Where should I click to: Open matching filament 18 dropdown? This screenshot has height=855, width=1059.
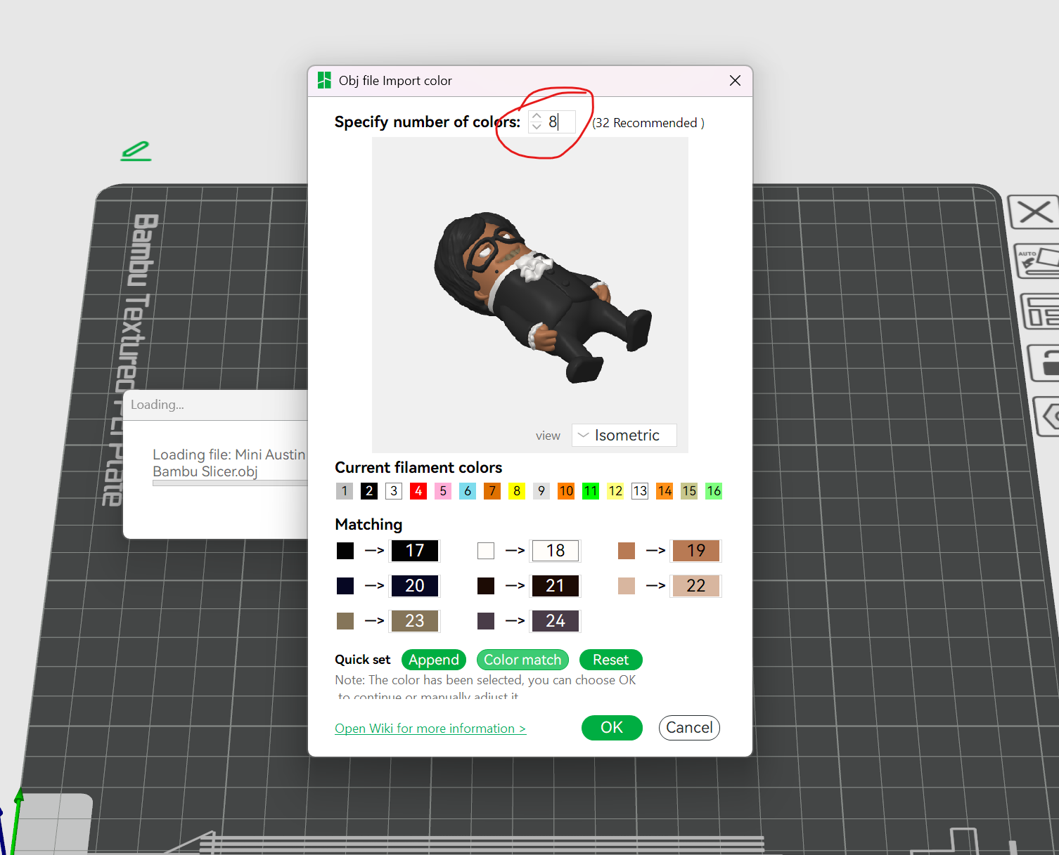556,551
